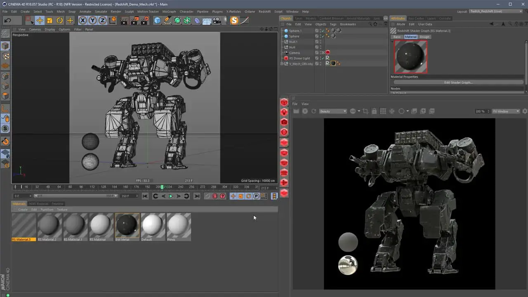Click the green timeline playhead at 213

point(162,187)
